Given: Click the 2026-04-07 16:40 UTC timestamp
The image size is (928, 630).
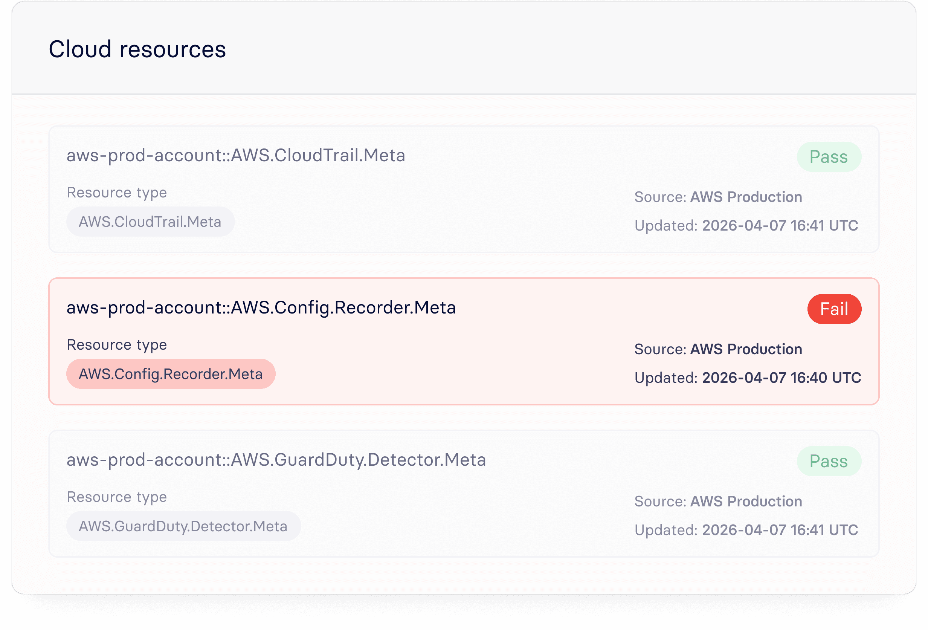Looking at the screenshot, I should click(x=781, y=378).
